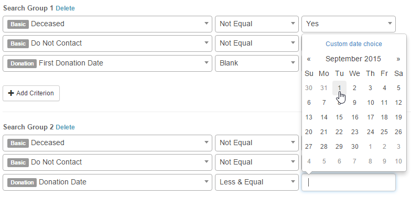Viewport: 411px width, 197px height.
Task: Click the September 2015 month header
Action: (x=353, y=59)
